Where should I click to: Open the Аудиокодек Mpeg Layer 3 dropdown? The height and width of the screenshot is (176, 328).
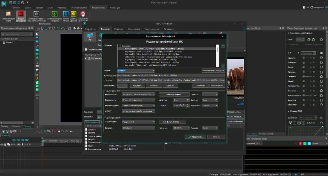(138, 121)
